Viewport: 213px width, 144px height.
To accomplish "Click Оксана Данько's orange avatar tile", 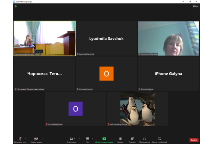I will click(x=106, y=73).
